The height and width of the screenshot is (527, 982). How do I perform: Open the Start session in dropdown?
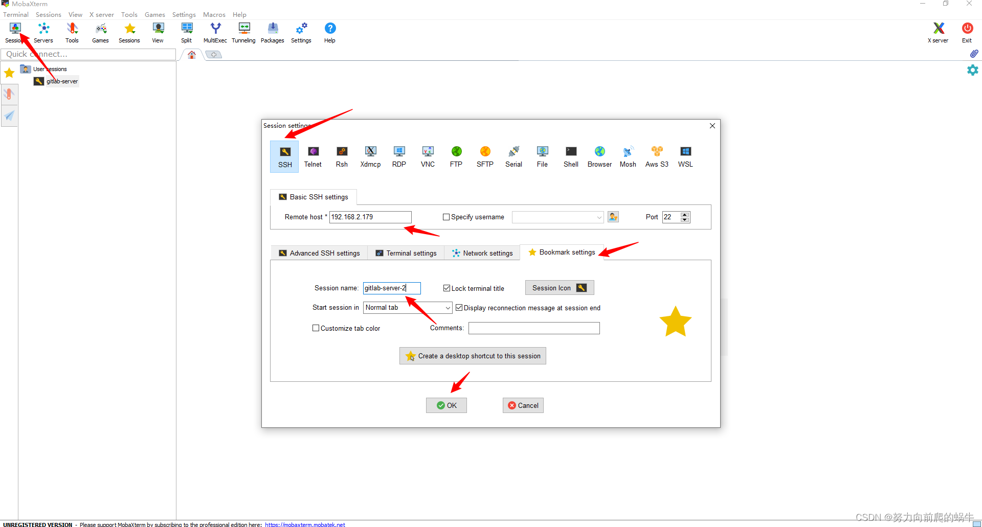[x=408, y=308]
